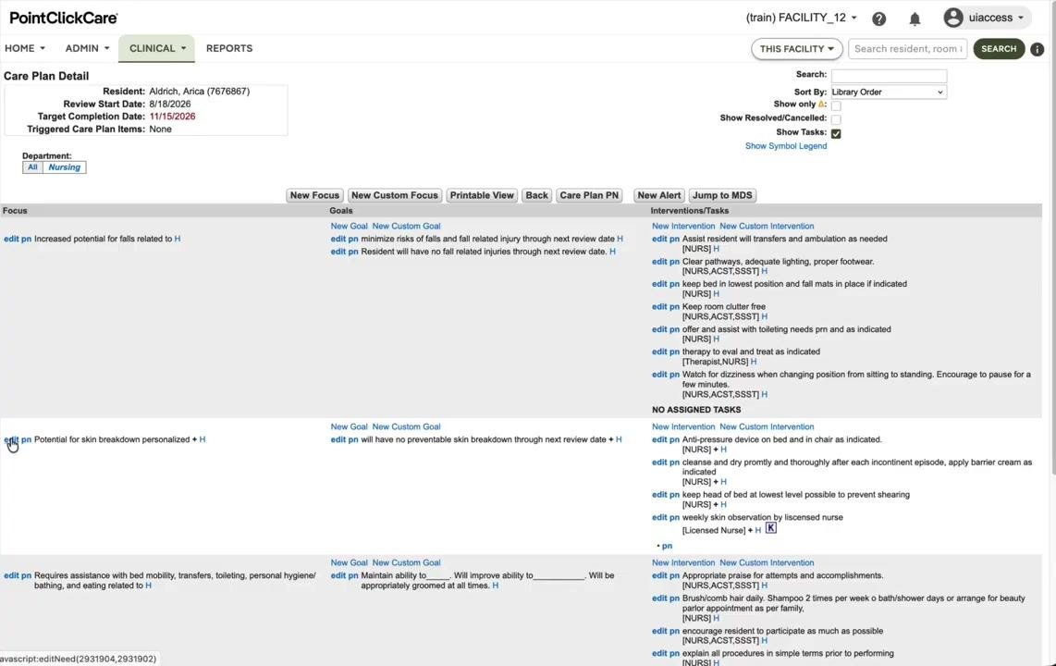
Task: Click the Back button
Action: point(536,195)
